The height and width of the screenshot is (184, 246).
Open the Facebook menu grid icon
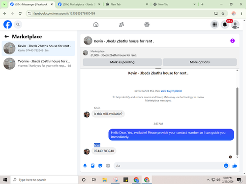[215, 25]
